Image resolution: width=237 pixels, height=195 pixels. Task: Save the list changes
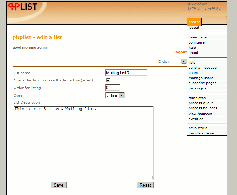(x=59, y=185)
